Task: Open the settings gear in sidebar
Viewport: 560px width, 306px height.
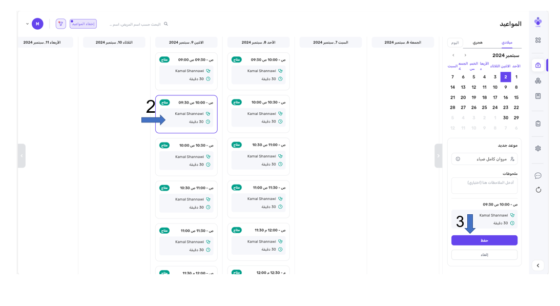Action: point(537,148)
